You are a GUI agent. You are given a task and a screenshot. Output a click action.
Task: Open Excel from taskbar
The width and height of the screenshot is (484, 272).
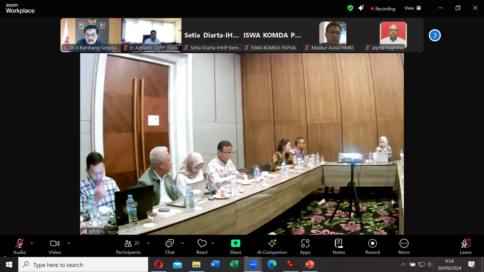(234, 265)
